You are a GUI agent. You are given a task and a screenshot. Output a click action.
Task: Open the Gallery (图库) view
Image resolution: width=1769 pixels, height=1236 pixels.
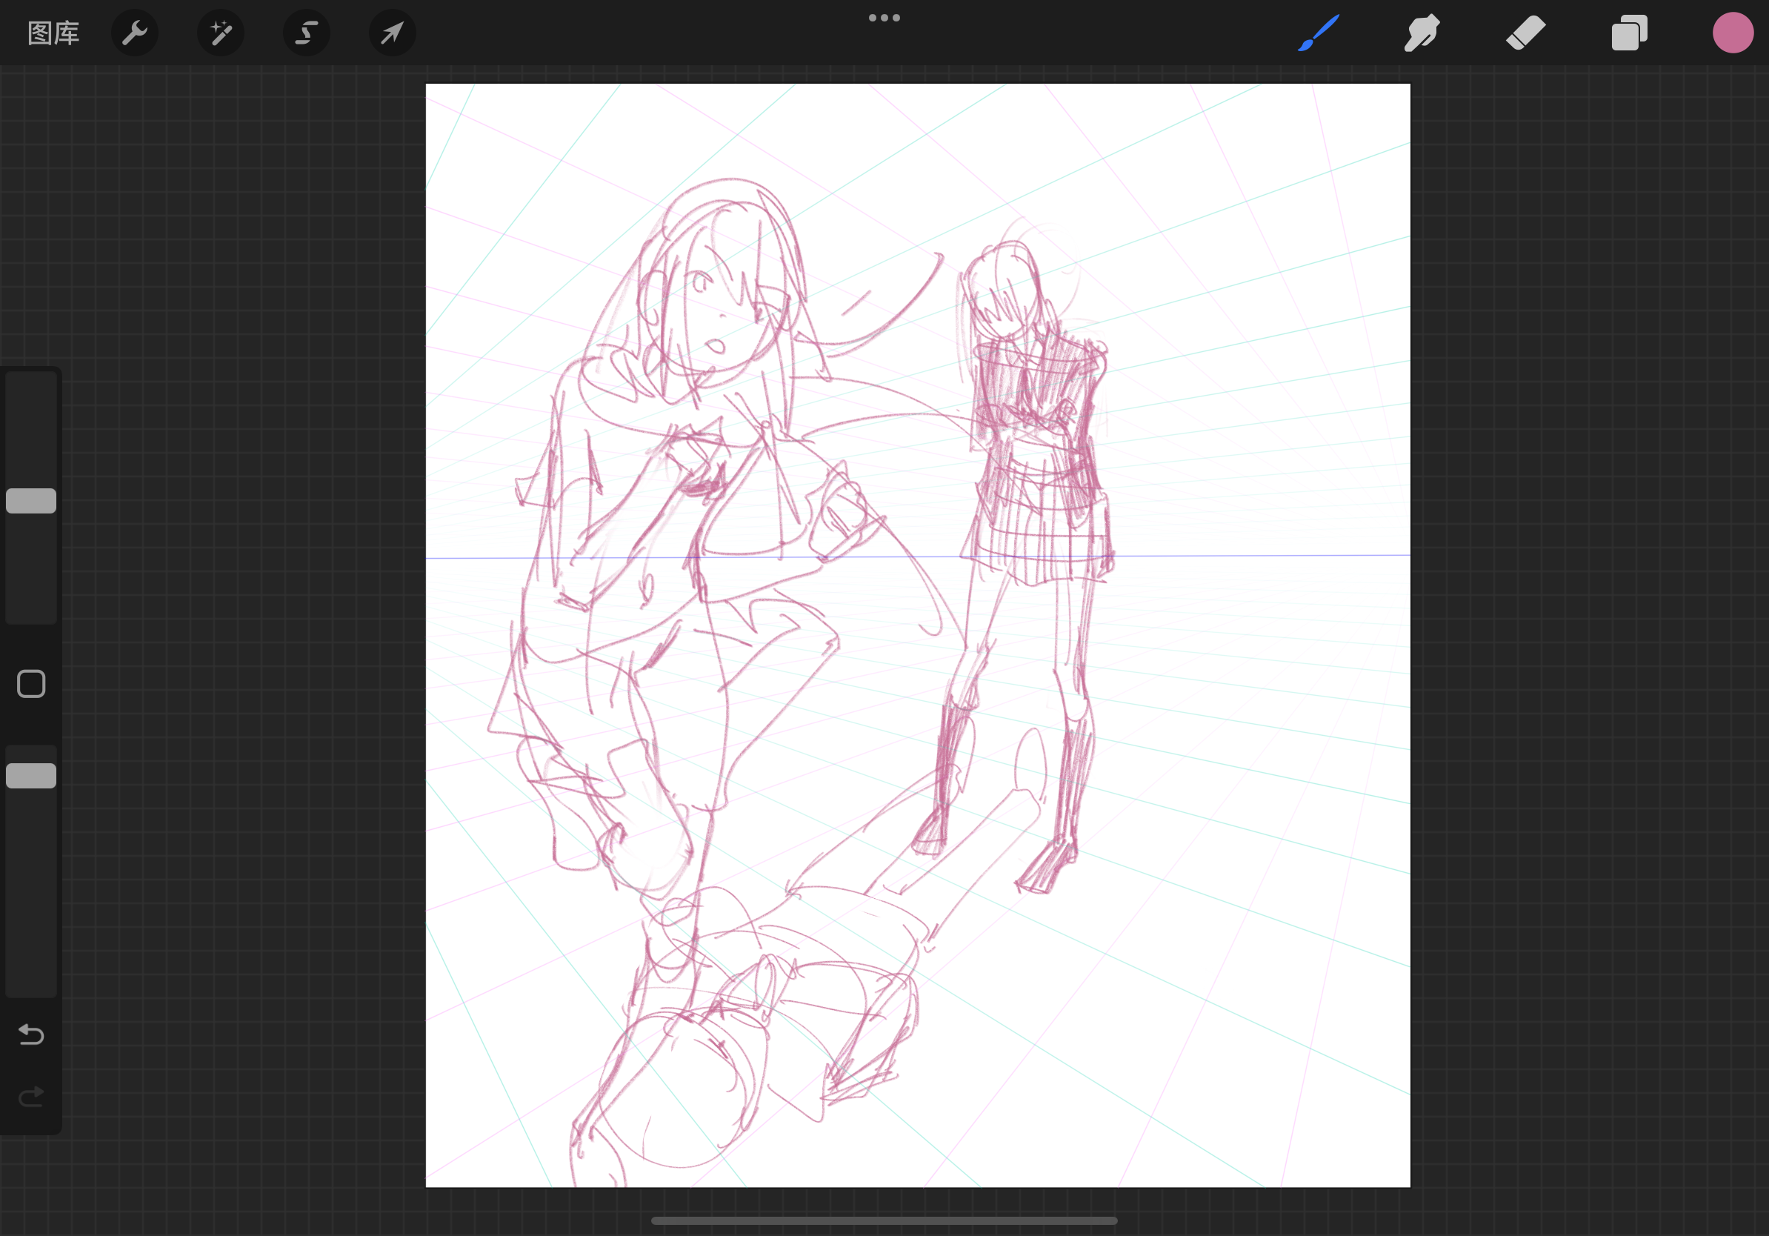pos(53,33)
